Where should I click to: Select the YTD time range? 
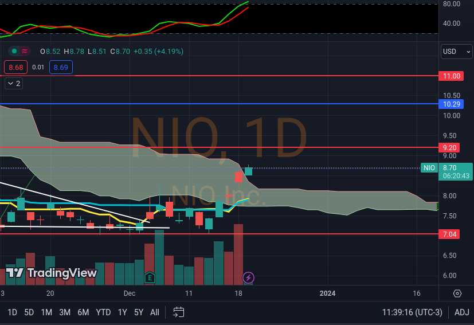click(103, 312)
